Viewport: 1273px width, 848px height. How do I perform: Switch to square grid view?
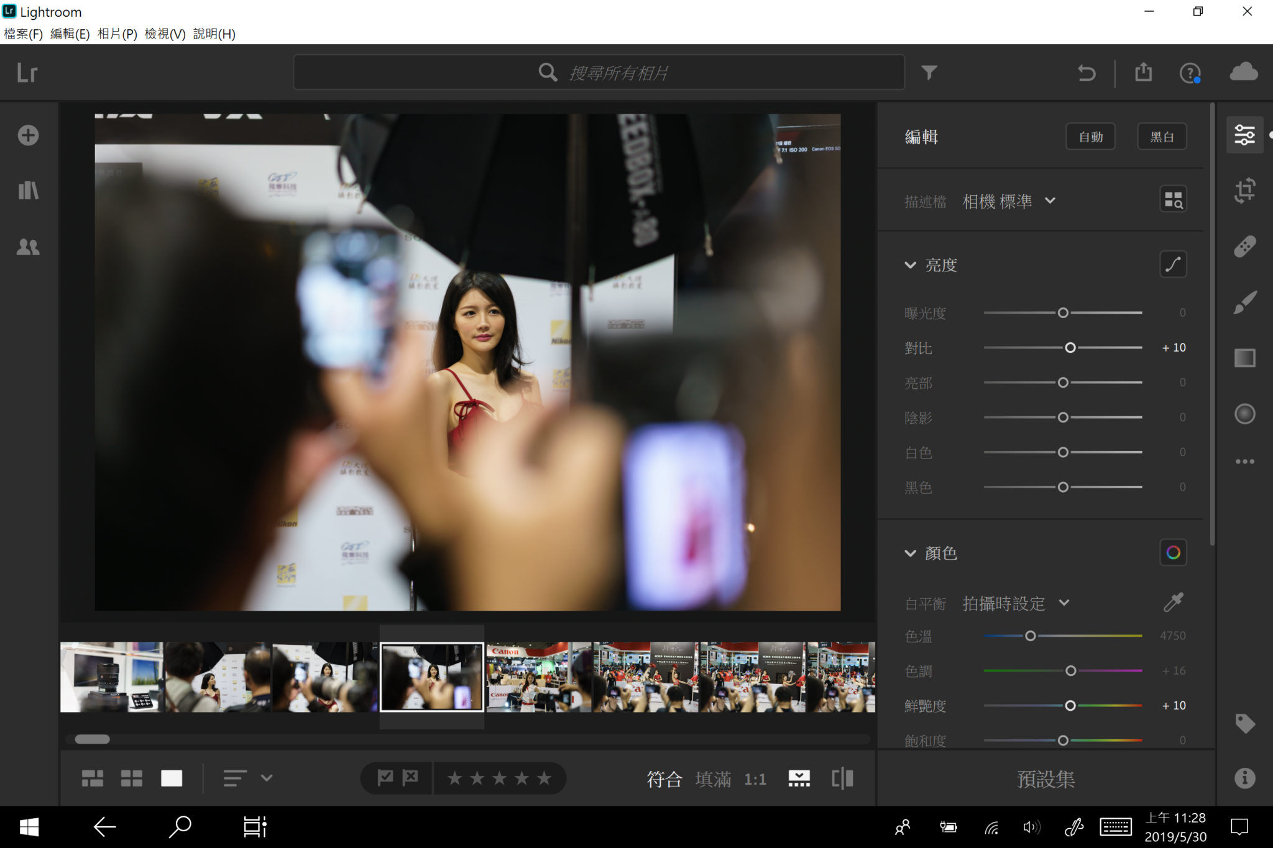[x=131, y=778]
